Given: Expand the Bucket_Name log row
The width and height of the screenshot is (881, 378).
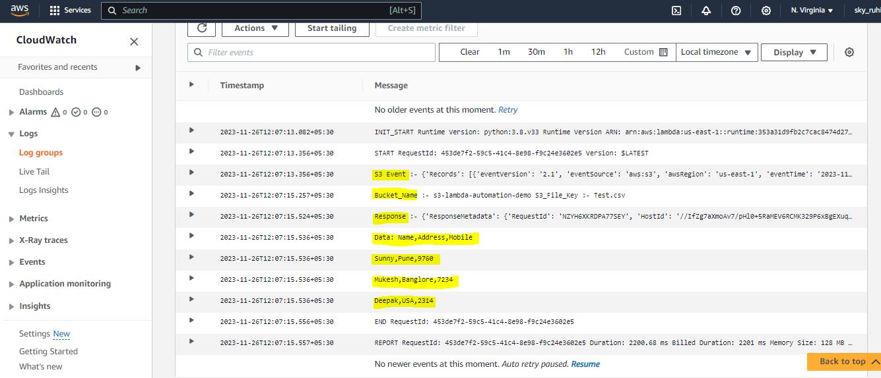Looking at the screenshot, I should [191, 194].
